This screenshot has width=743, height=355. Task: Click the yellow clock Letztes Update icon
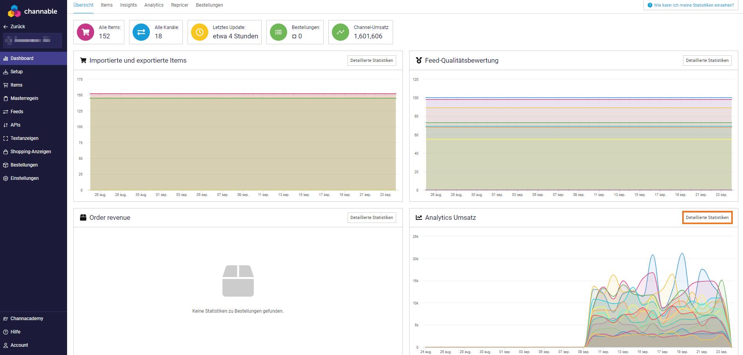[x=200, y=32]
